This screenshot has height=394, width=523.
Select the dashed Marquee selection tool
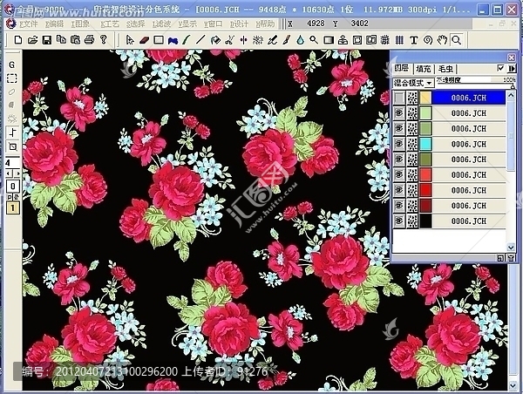pyautogui.click(x=12, y=78)
